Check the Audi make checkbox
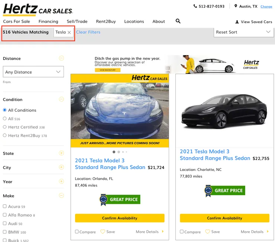 point(5,223)
